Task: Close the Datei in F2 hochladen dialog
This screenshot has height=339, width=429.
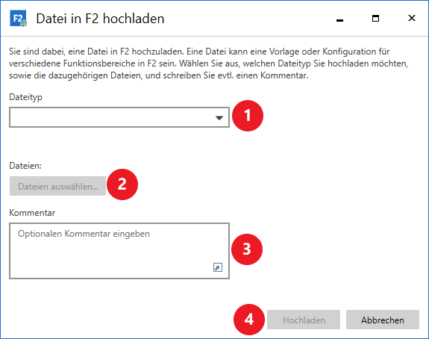Action: (x=412, y=19)
